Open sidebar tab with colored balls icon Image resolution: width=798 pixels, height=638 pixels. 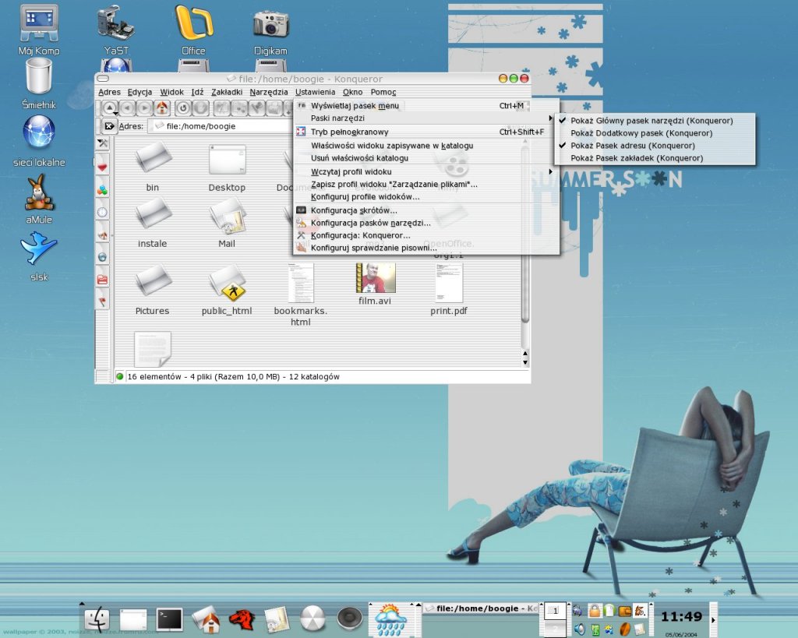click(x=103, y=190)
